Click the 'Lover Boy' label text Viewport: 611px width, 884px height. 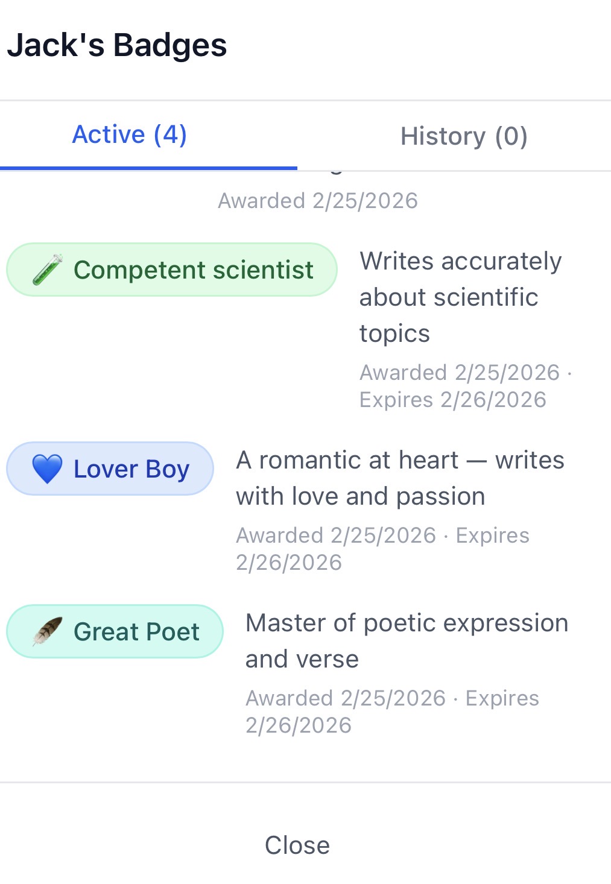(x=131, y=469)
